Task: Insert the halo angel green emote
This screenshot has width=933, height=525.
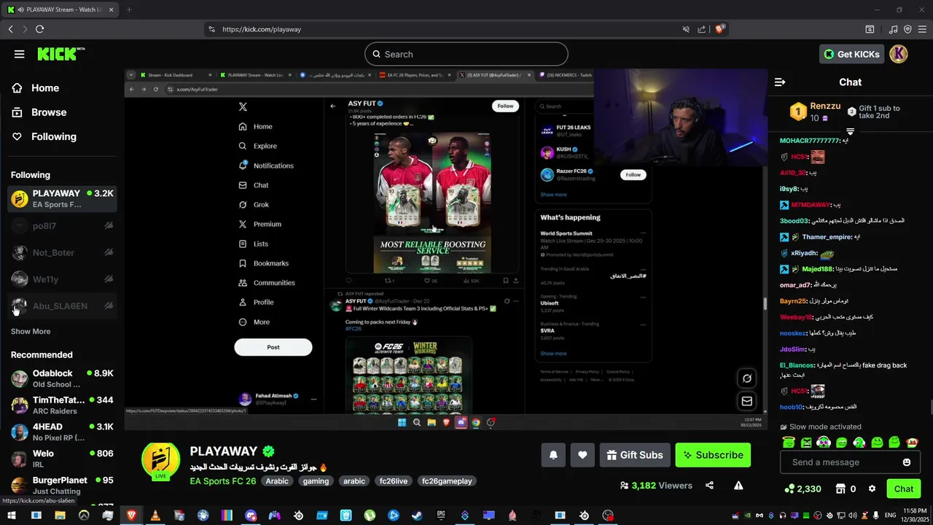Action: point(789,443)
